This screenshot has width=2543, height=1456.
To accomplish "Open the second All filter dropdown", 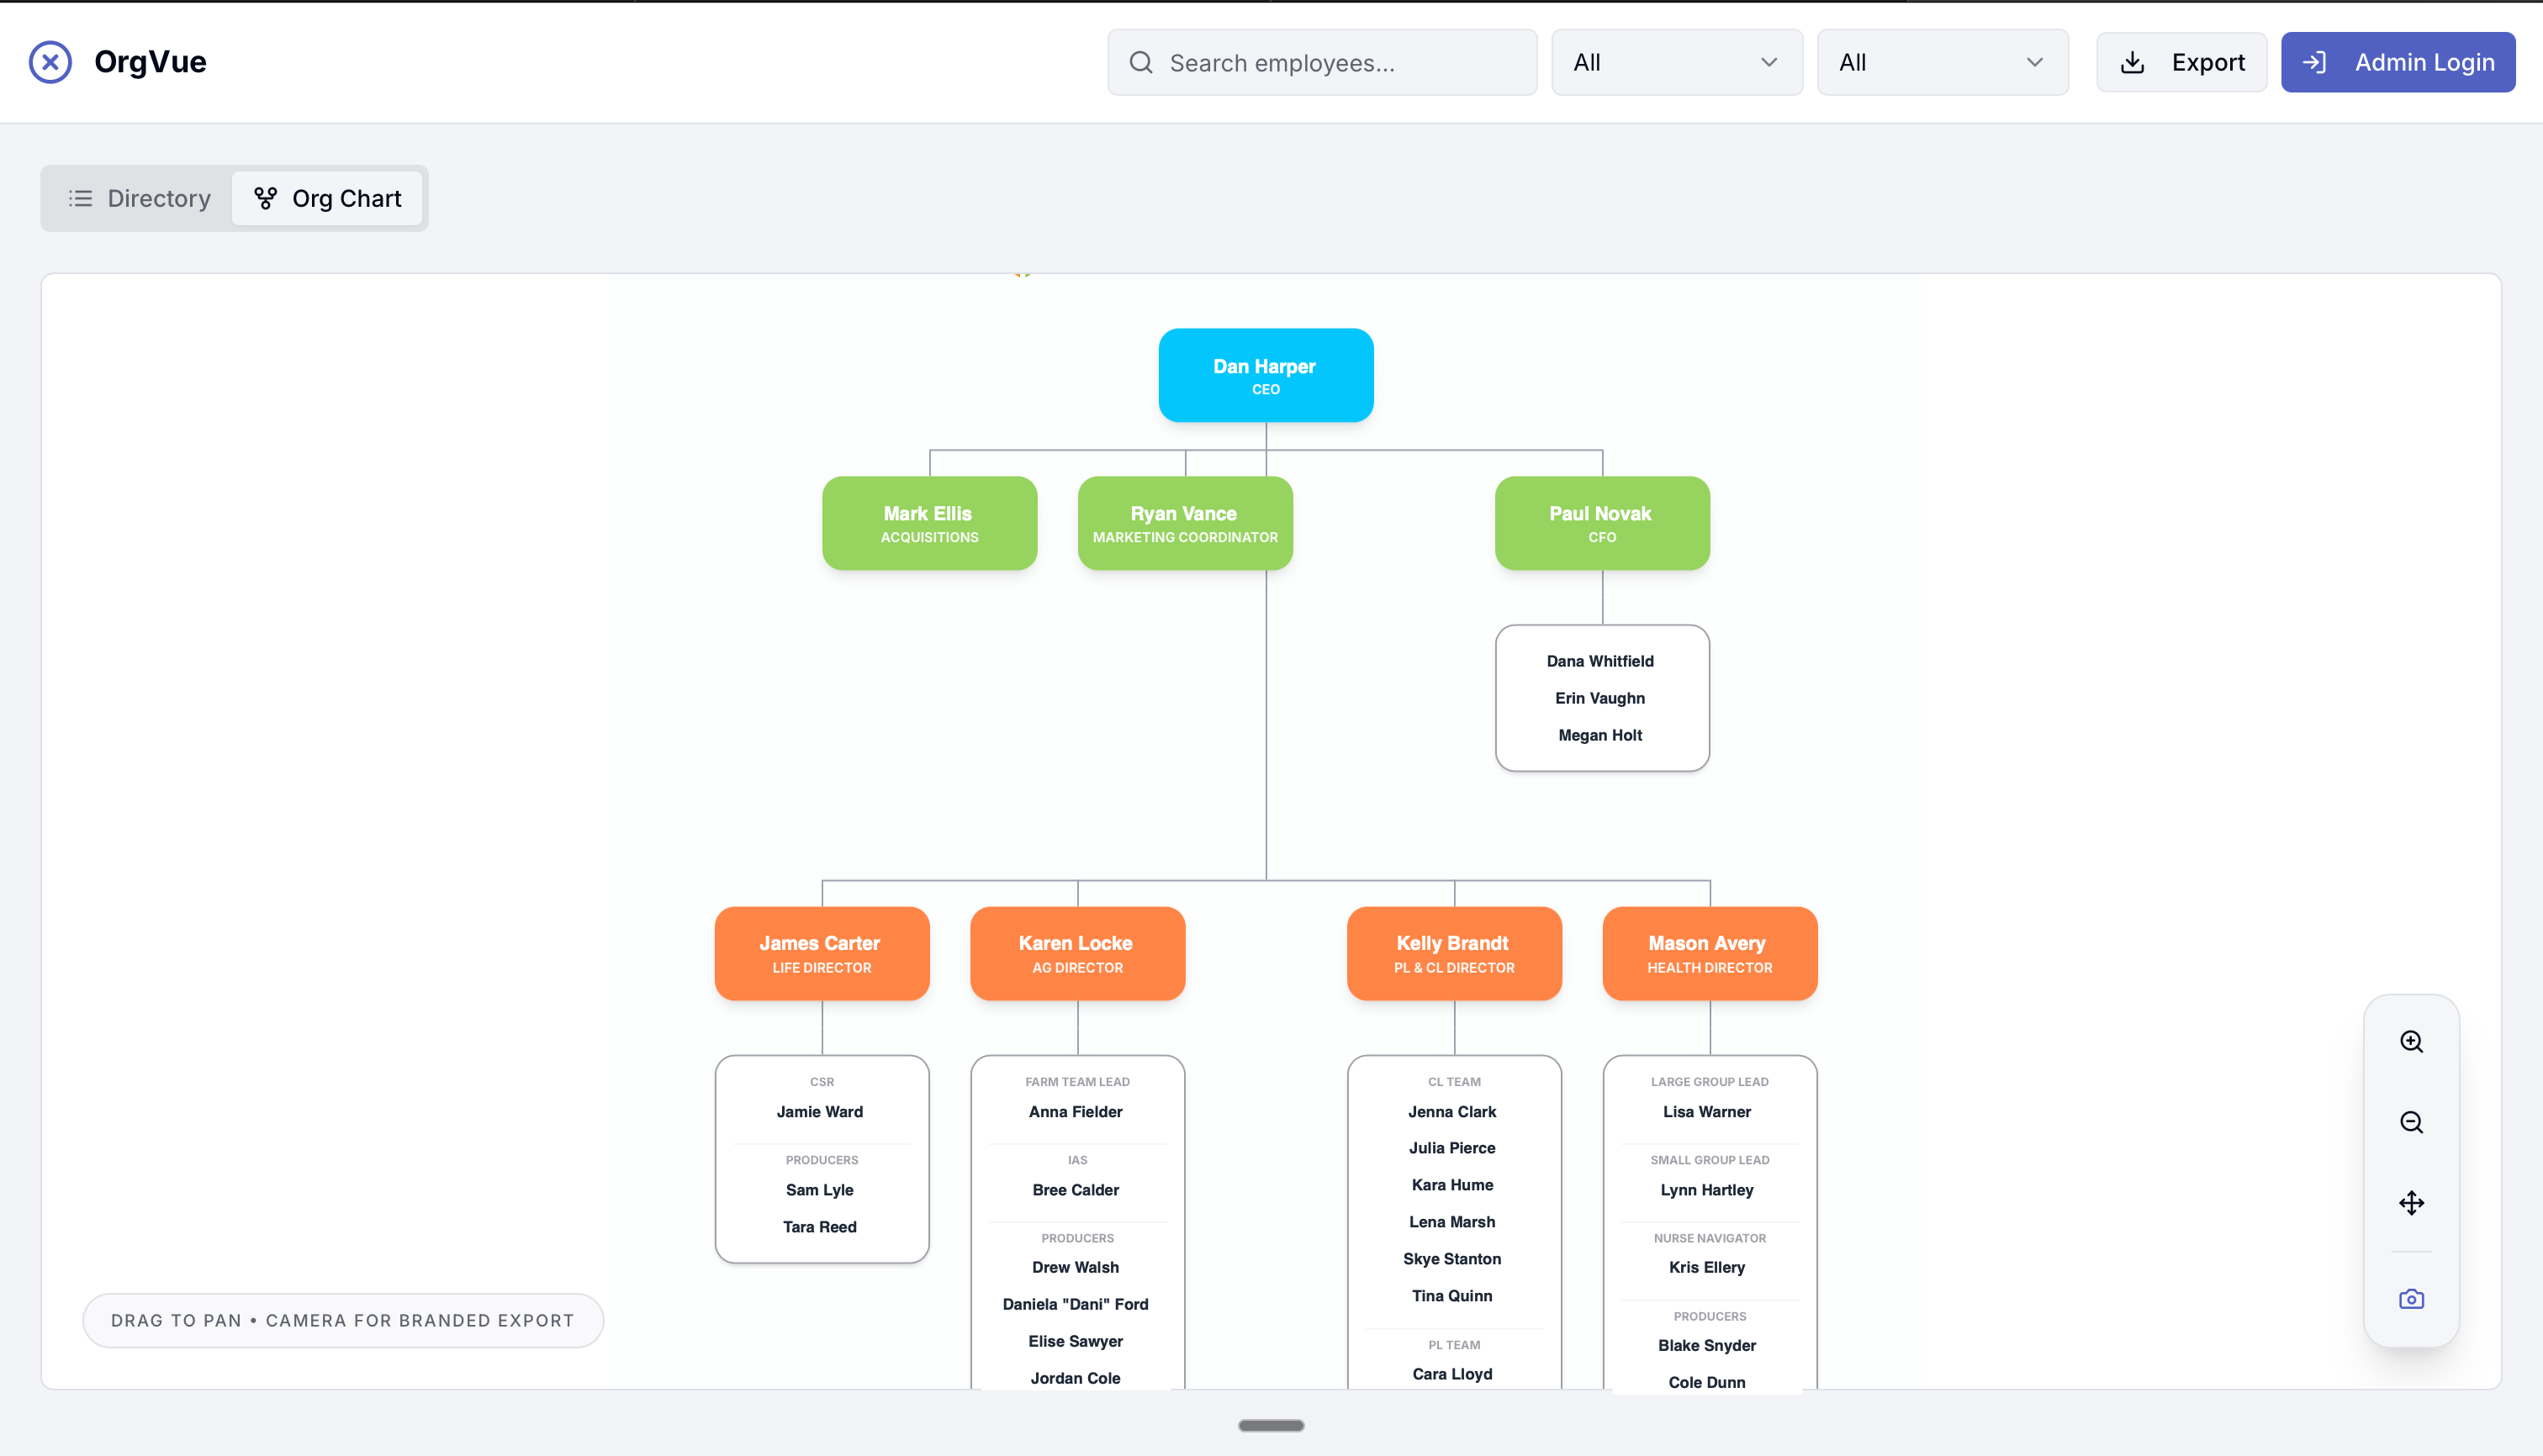I will 1942,62.
